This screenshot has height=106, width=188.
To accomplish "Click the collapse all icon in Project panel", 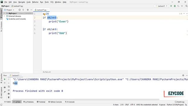I will click(x=23, y=10).
